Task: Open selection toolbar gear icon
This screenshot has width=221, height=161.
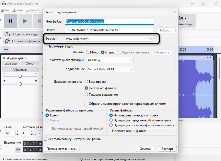Action: 18,150
